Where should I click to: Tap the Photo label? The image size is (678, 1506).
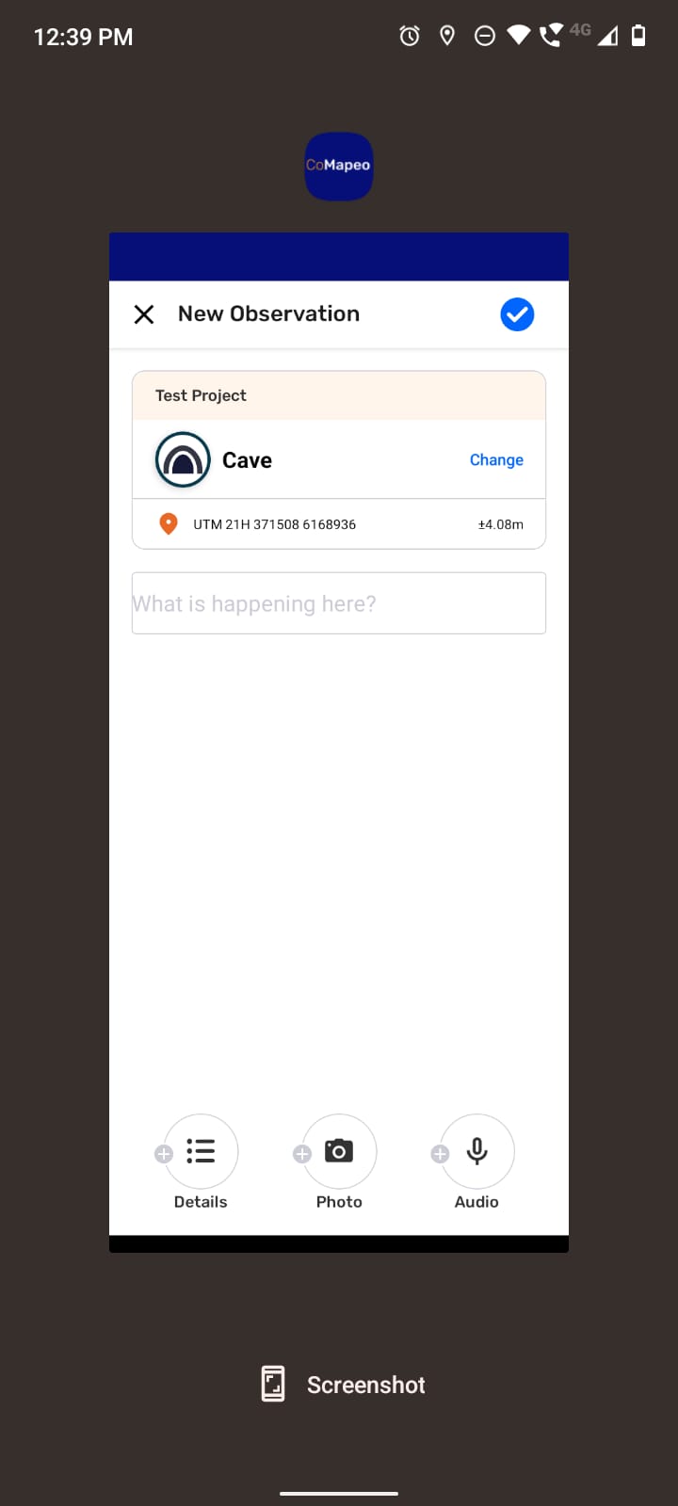pos(339,1202)
